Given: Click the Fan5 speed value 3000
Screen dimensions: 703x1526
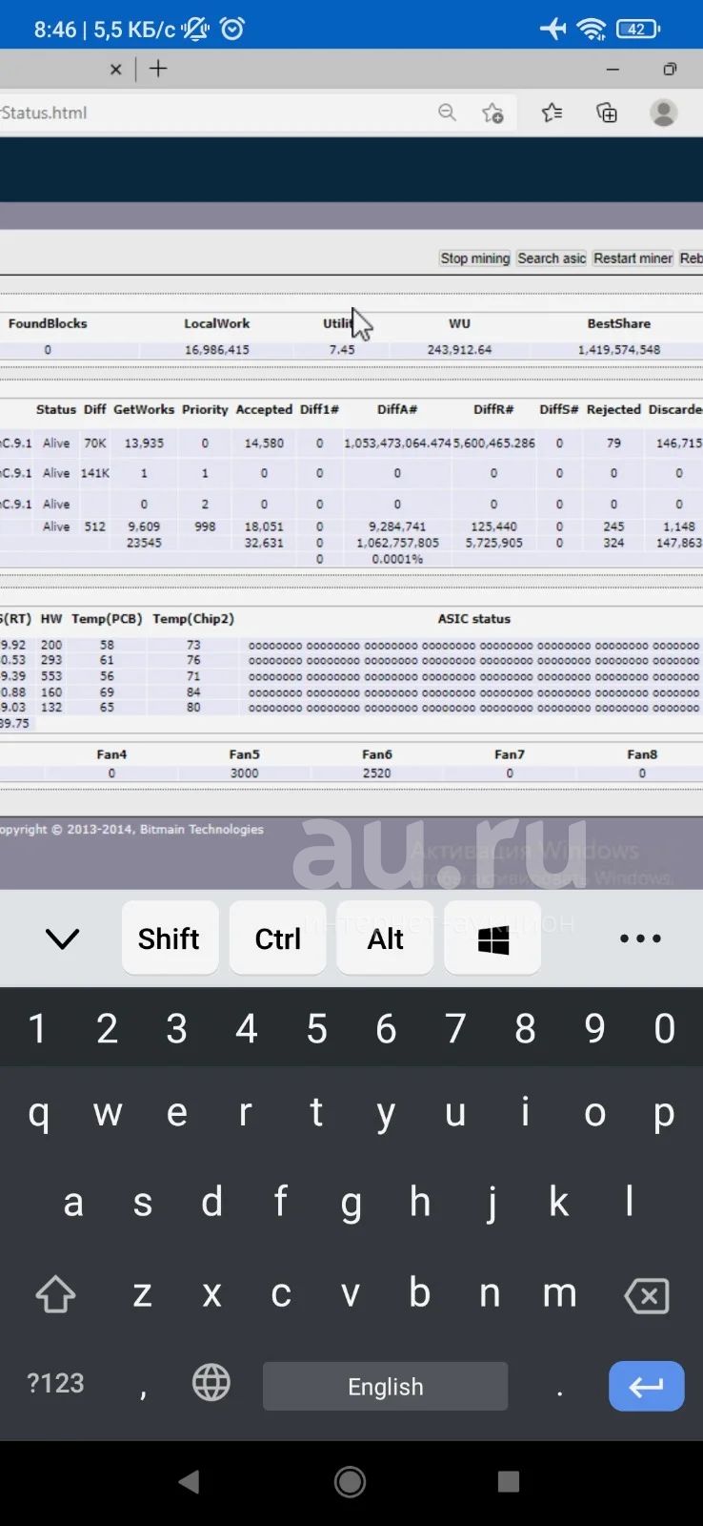Looking at the screenshot, I should click(244, 773).
